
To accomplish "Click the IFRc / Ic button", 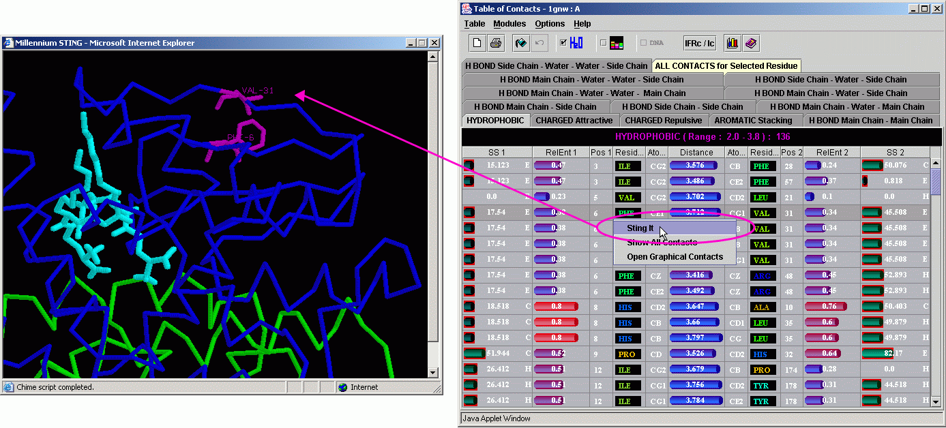I will pos(700,43).
